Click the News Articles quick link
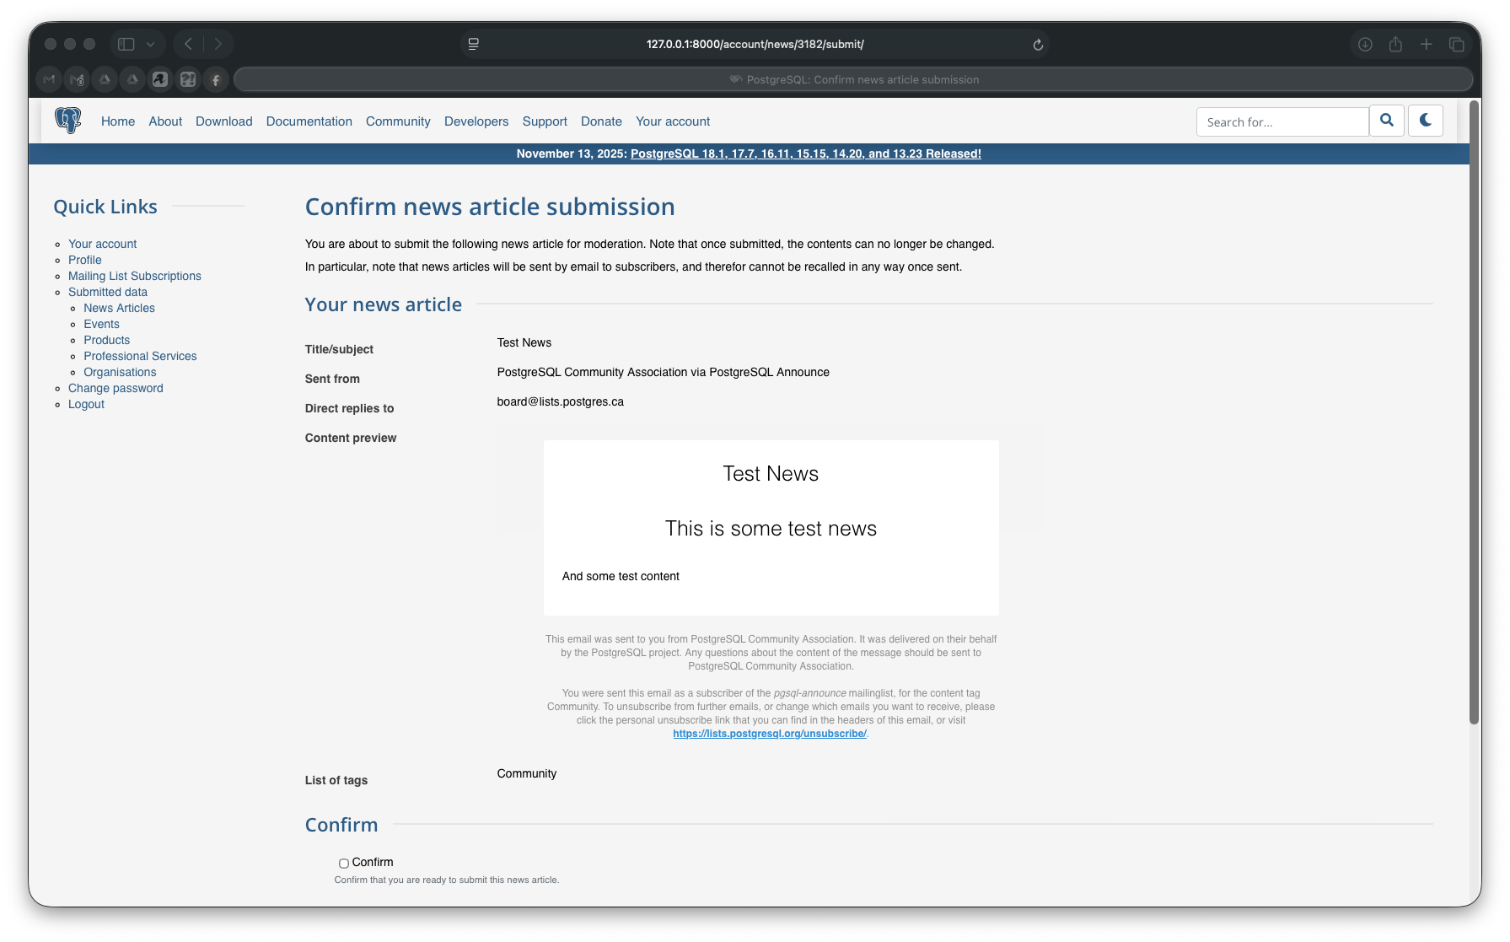This screenshot has height=942, width=1510. click(x=119, y=308)
